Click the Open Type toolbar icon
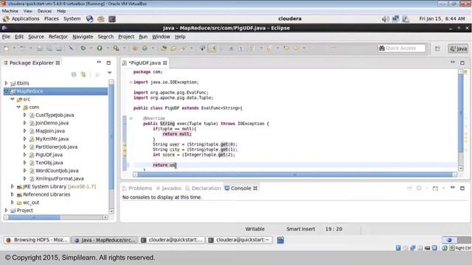 tap(164, 48)
